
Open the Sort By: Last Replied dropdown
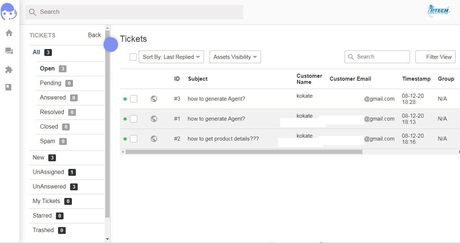[x=171, y=57]
